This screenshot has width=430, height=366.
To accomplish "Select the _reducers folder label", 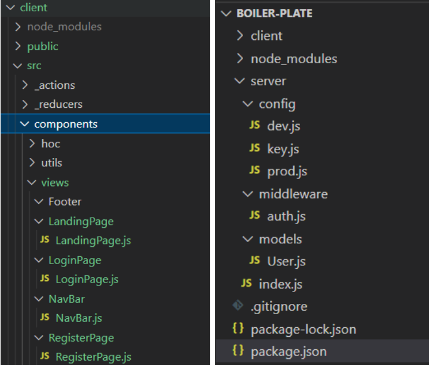I will point(59,104).
